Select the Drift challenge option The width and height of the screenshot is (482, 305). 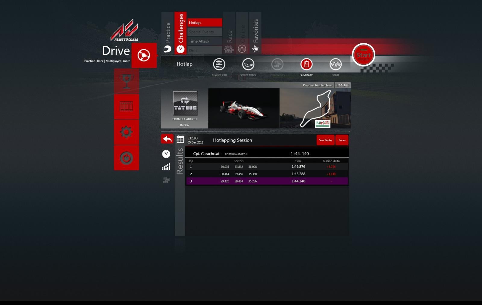coord(205,50)
